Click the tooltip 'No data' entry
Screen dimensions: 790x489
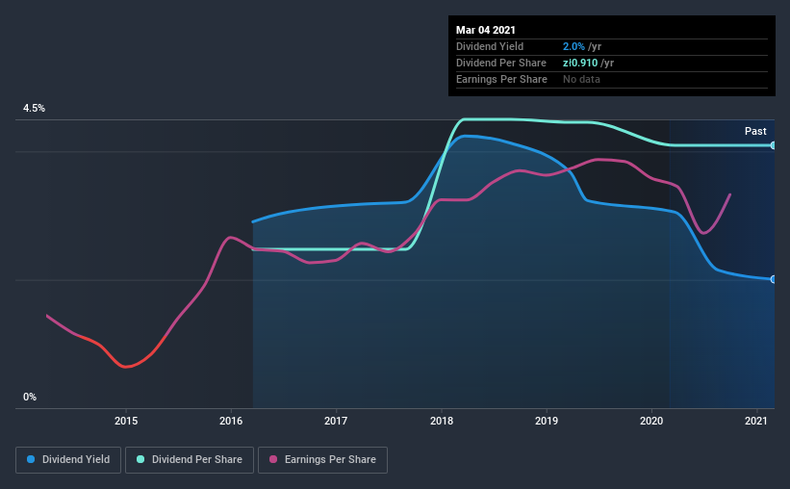581,79
